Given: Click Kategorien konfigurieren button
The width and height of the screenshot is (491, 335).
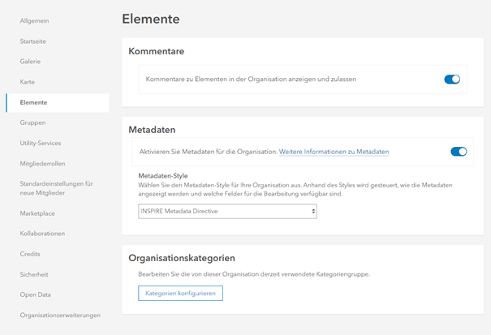Looking at the screenshot, I should tap(180, 294).
